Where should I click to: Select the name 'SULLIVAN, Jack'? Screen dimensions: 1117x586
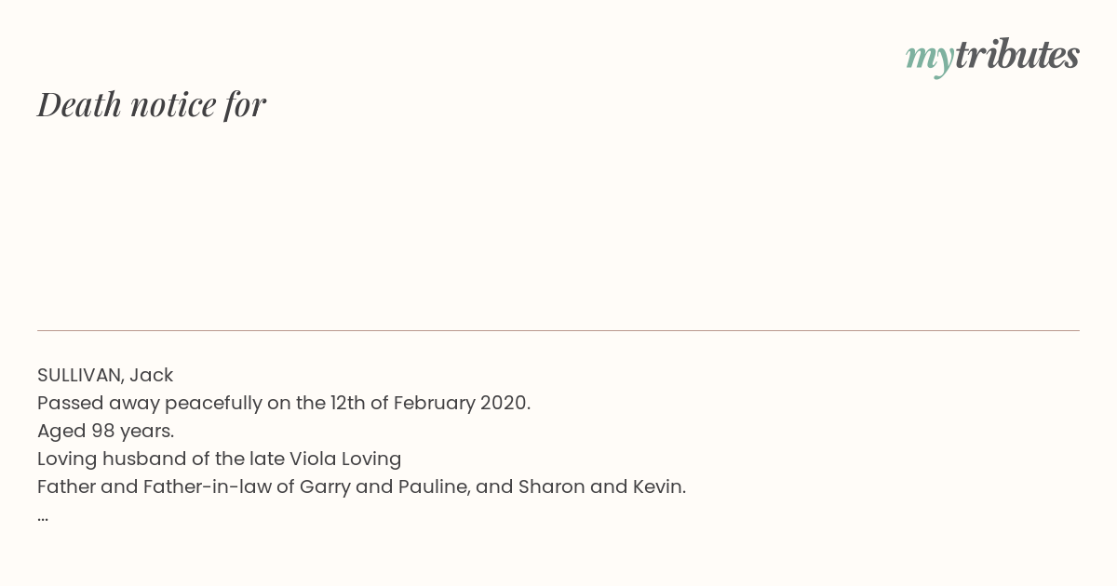105,375
